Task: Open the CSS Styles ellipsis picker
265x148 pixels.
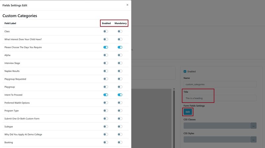Action: [x=253, y=140]
